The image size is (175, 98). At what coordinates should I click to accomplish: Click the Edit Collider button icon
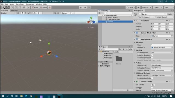click(153, 85)
